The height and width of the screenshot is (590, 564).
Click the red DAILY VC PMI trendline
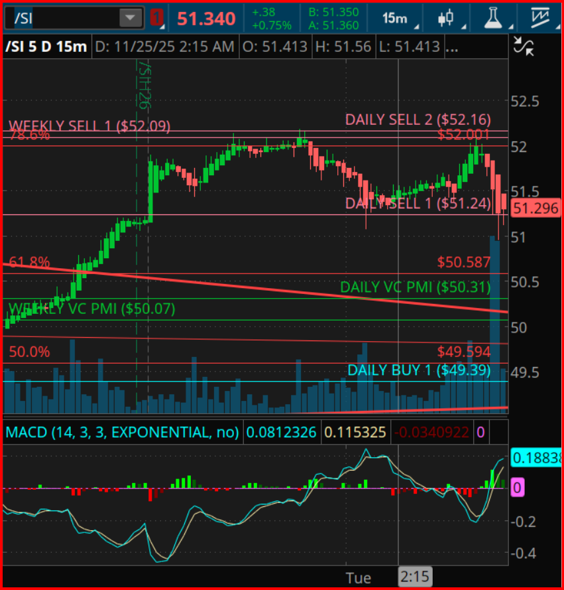coord(265,288)
